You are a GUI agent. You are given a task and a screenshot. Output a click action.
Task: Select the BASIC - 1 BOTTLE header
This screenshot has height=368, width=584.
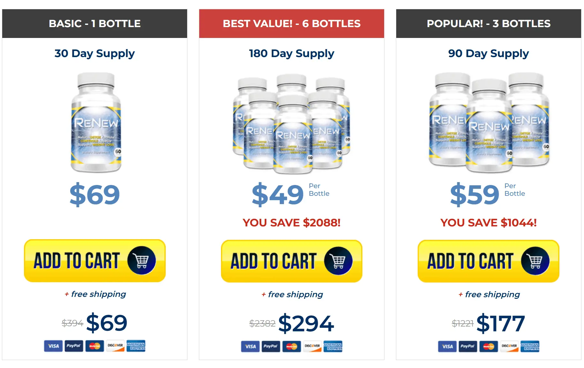point(95,23)
